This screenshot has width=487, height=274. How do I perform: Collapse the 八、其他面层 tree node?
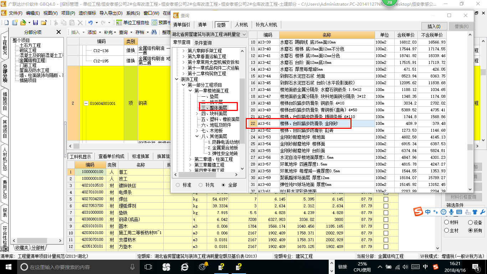[x=197, y=136]
